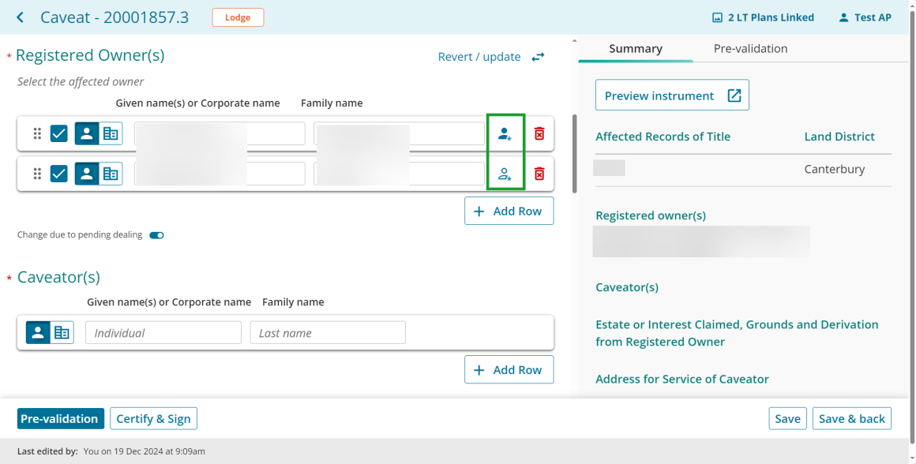Select corporate type on second registered owner row

tap(111, 174)
